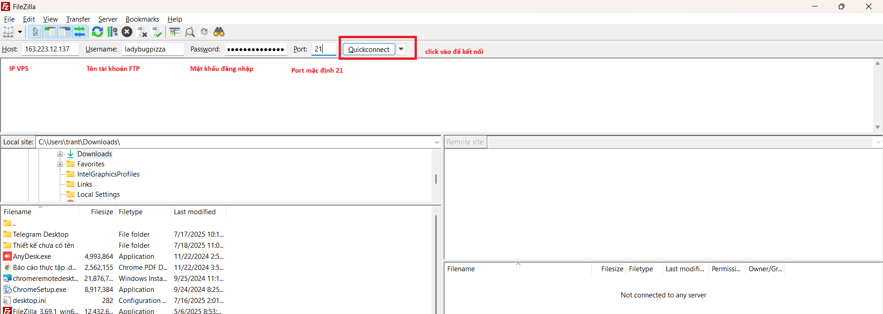Toggle the local directory tree panel
Image resolution: width=883 pixels, height=314 pixels.
point(50,32)
